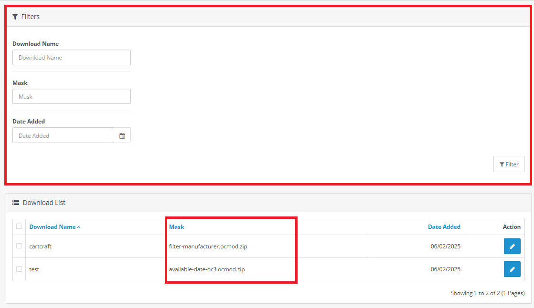This screenshot has height=308, width=534.
Task: Click the cartcraft name cell
Action: (x=40, y=246)
